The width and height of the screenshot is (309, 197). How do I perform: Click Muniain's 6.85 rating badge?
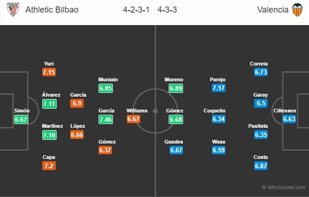click(x=105, y=88)
